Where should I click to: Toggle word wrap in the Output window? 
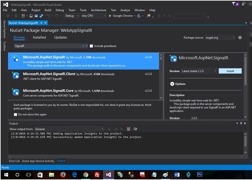coord(135,129)
